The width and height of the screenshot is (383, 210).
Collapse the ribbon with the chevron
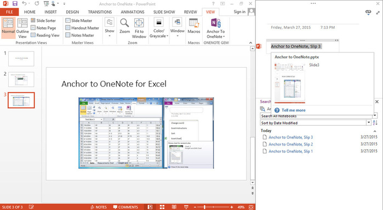pyautogui.click(x=250, y=43)
